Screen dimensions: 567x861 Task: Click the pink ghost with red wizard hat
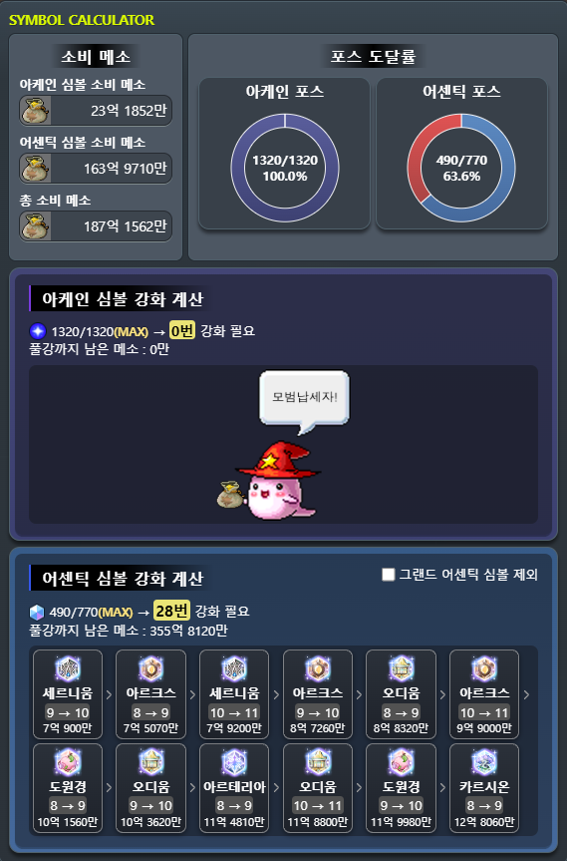pyautogui.click(x=277, y=481)
